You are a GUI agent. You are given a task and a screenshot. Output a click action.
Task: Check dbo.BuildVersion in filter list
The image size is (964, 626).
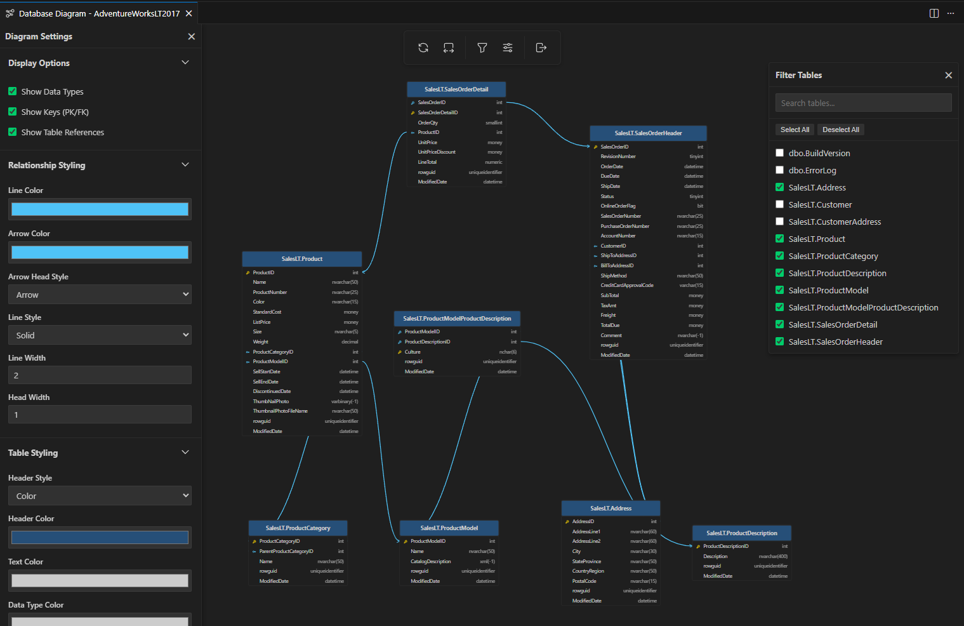point(780,153)
